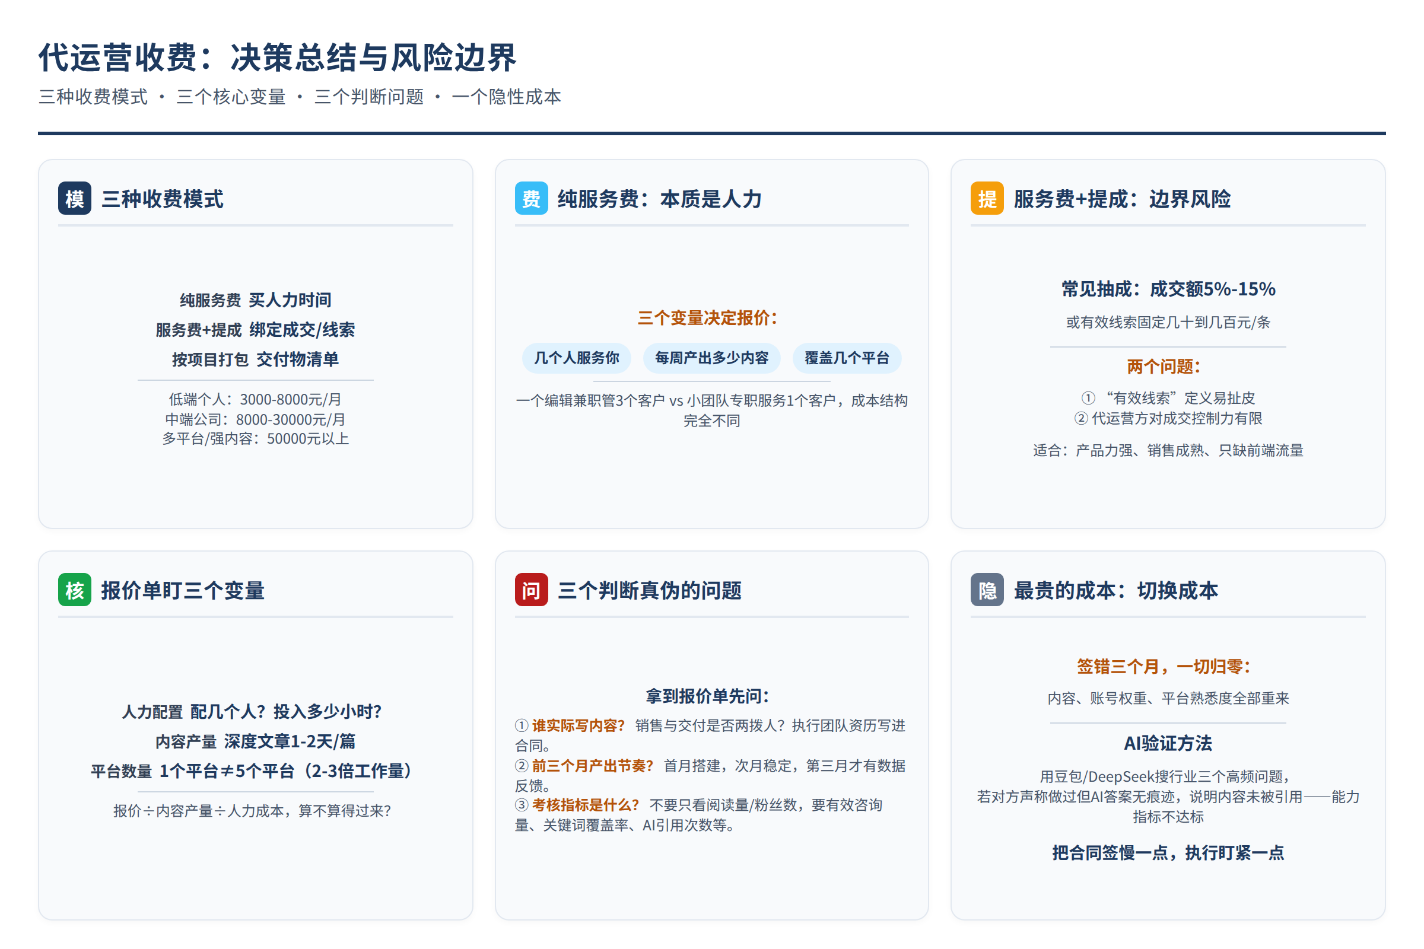The width and height of the screenshot is (1424, 949).
Task: Click the heading 报价单盯三个变量
Action: pos(183,591)
